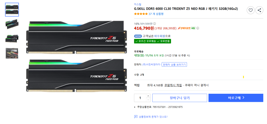The image size is (267, 124).
Task: Open the 지스킬 brand link
Action: [138, 4]
